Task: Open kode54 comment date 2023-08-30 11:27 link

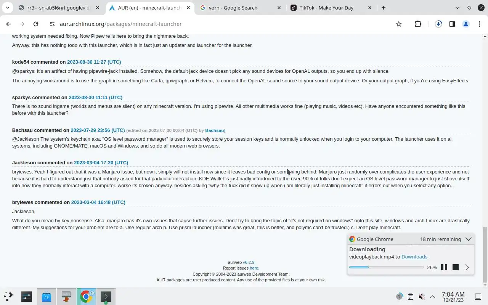Action: click(x=94, y=62)
